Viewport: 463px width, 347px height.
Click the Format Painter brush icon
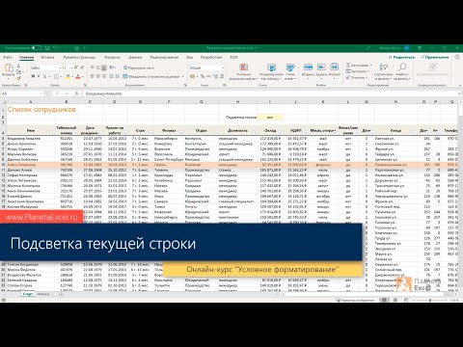coord(18,78)
